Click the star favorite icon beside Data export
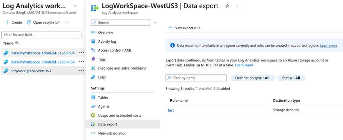The width and height of the screenshot is (343, 140). [x=227, y=6]
